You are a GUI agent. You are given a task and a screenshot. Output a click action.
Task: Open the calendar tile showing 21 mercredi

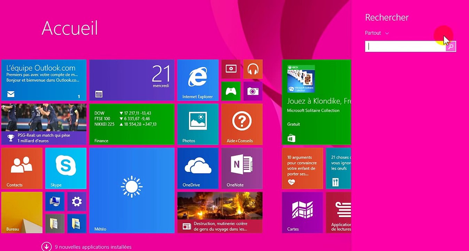coord(132,80)
